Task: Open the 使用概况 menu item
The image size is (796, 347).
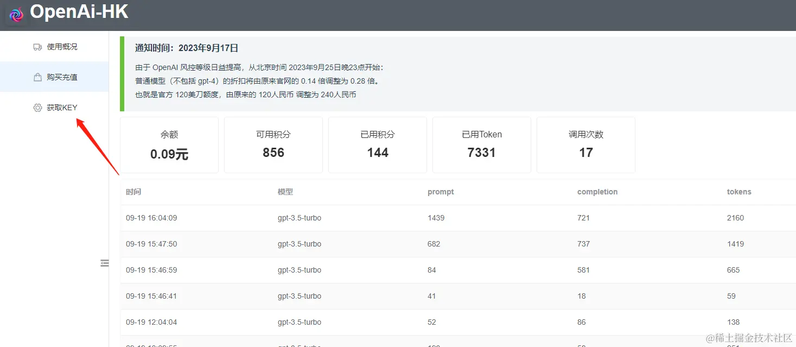Action: pos(54,47)
